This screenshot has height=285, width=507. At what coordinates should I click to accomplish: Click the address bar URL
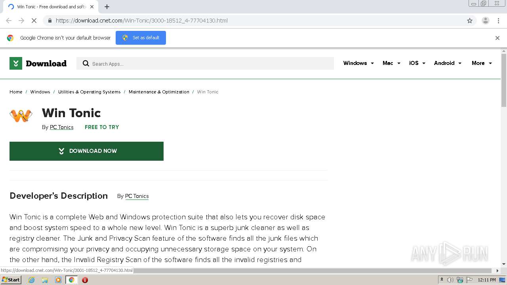pyautogui.click(x=141, y=21)
